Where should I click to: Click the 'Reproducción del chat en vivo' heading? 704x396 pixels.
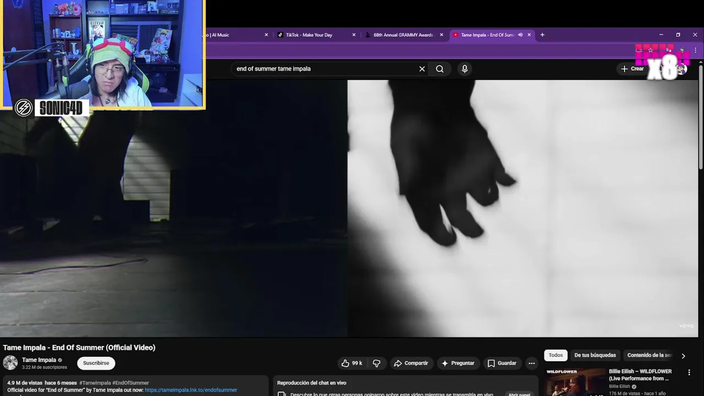312,383
